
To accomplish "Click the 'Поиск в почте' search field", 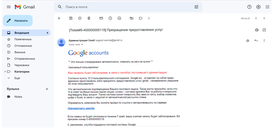I will tap(128, 7).
